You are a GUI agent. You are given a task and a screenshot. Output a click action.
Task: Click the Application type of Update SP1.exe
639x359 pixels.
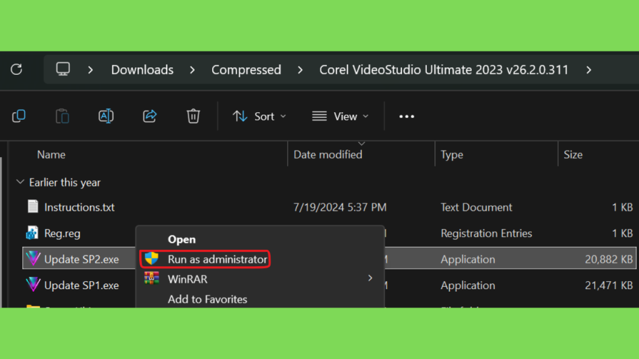point(468,285)
